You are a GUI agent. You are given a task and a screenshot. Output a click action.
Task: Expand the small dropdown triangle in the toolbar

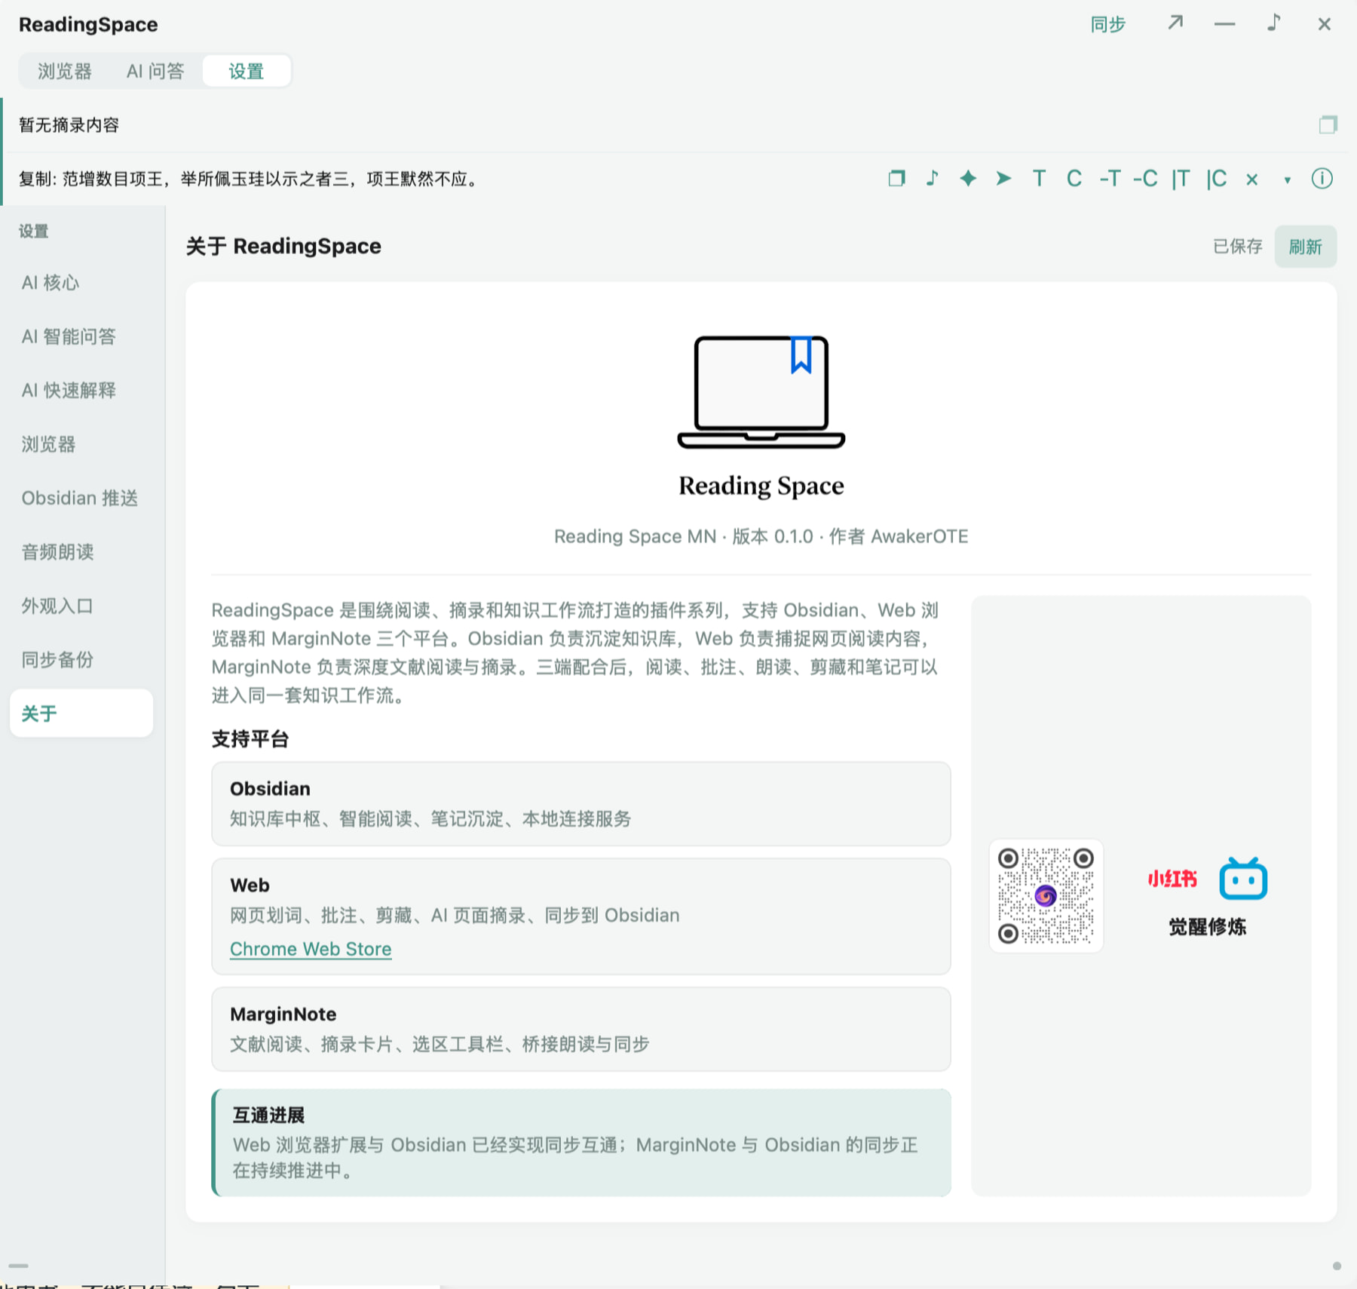[1287, 180]
